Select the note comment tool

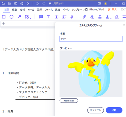click(x=41, y=17)
